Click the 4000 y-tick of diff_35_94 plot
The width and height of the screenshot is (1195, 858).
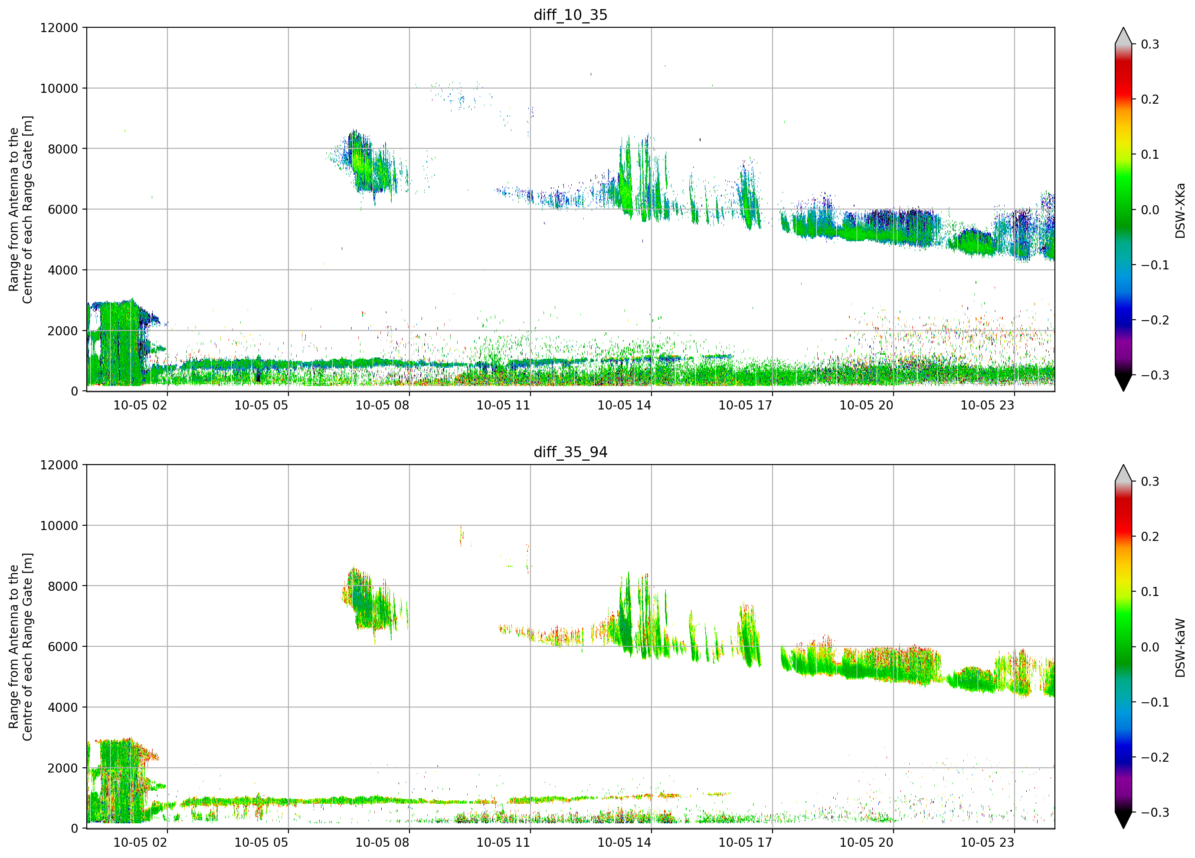[63, 708]
